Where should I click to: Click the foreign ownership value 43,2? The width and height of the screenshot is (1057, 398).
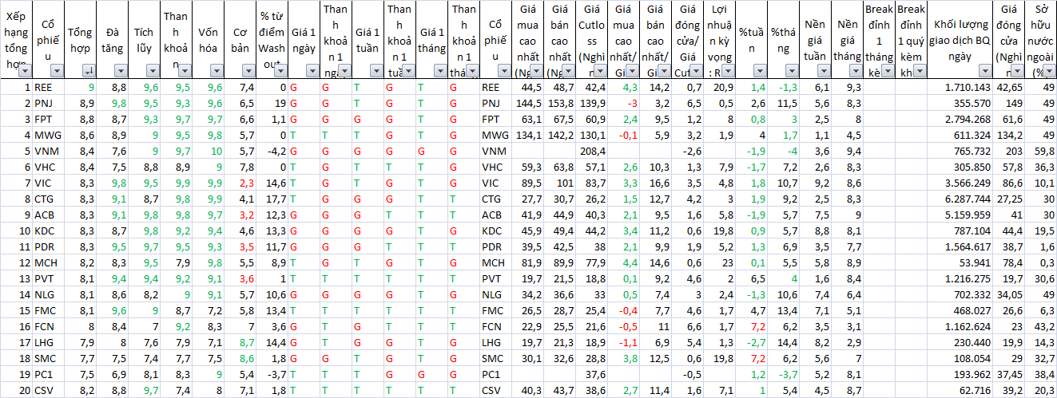(x=1041, y=326)
